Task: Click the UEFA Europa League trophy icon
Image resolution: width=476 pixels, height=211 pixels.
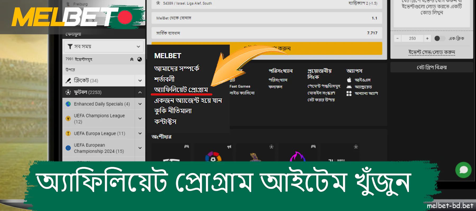Action: [x=68, y=133]
